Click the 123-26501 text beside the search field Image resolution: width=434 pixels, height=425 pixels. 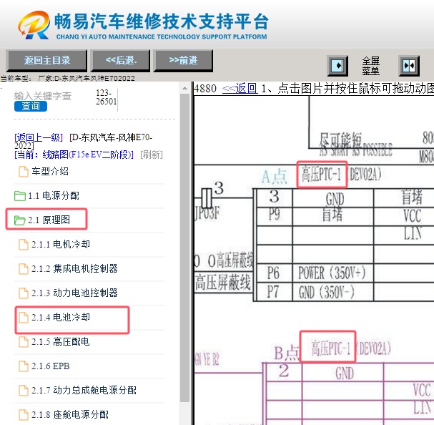(106, 97)
